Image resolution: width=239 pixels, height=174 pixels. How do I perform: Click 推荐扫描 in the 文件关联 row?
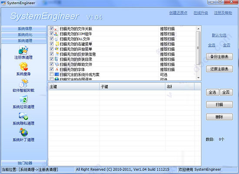[167, 29]
